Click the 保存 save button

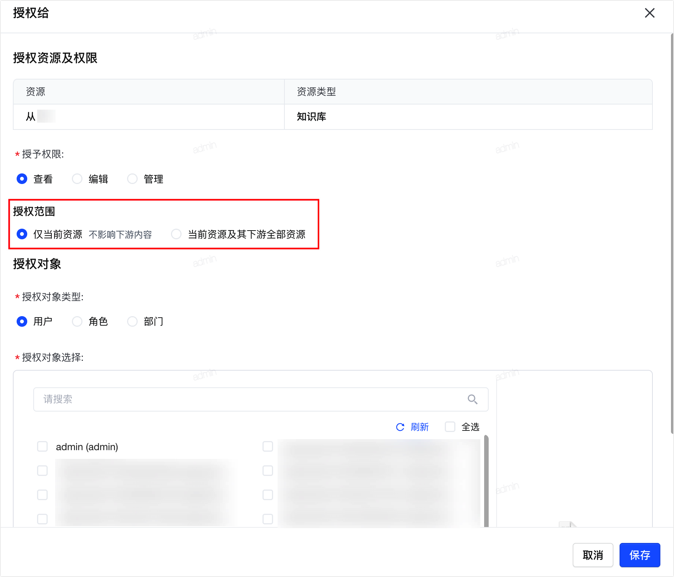(x=640, y=555)
